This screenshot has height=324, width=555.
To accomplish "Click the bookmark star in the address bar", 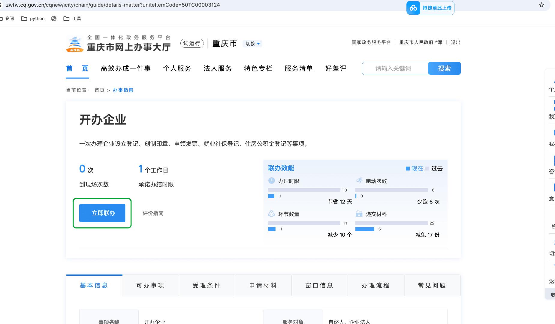I will point(541,5).
